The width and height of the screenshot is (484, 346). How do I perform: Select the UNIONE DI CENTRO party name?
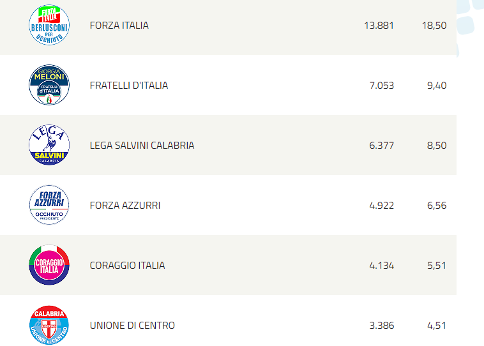[x=132, y=326]
